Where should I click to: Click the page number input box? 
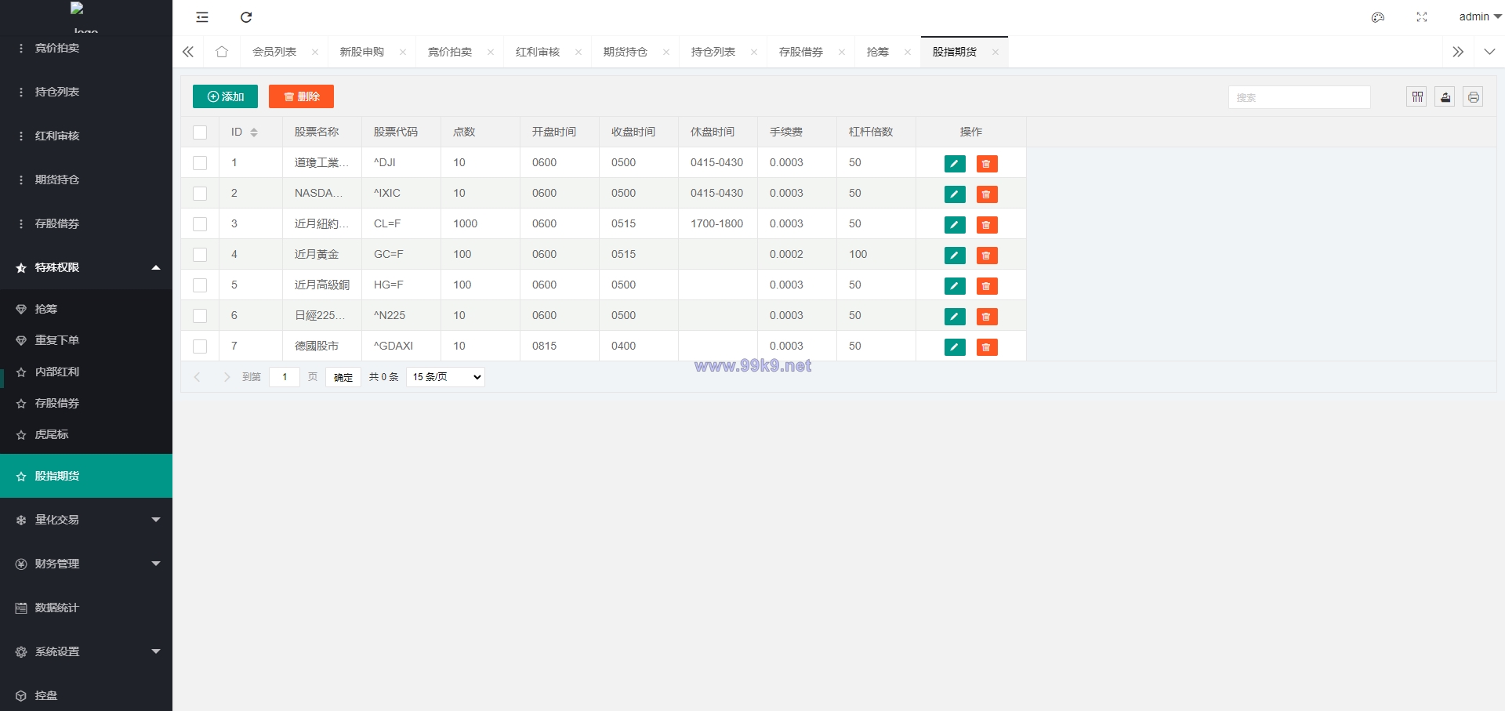pos(285,377)
